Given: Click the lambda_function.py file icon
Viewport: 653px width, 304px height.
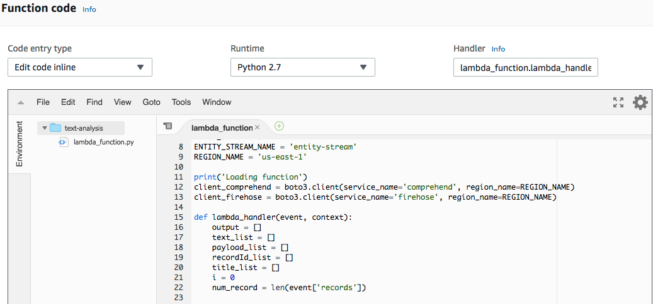Looking at the screenshot, I should click(x=63, y=142).
